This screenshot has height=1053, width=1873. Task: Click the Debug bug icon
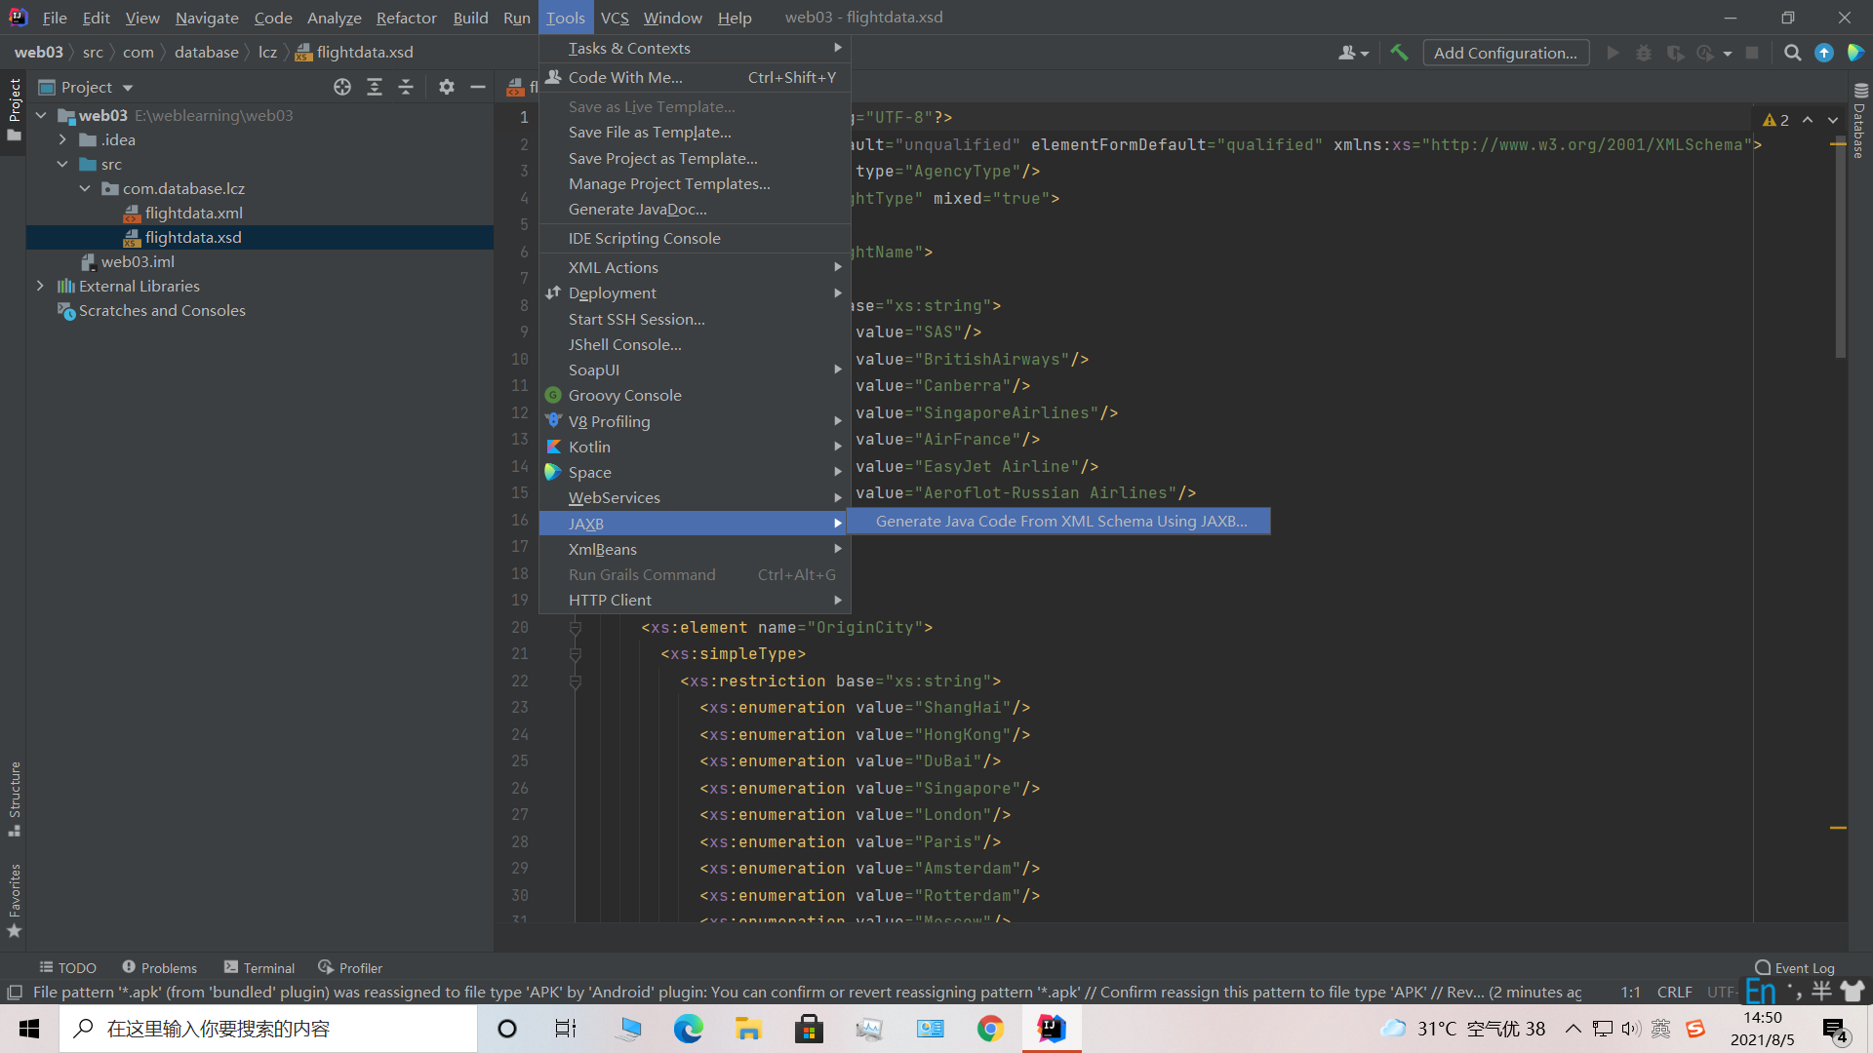(x=1644, y=53)
